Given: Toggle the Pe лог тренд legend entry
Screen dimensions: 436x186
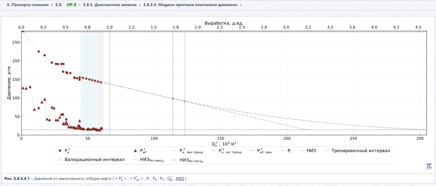Looking at the screenshot, I should (227, 151).
